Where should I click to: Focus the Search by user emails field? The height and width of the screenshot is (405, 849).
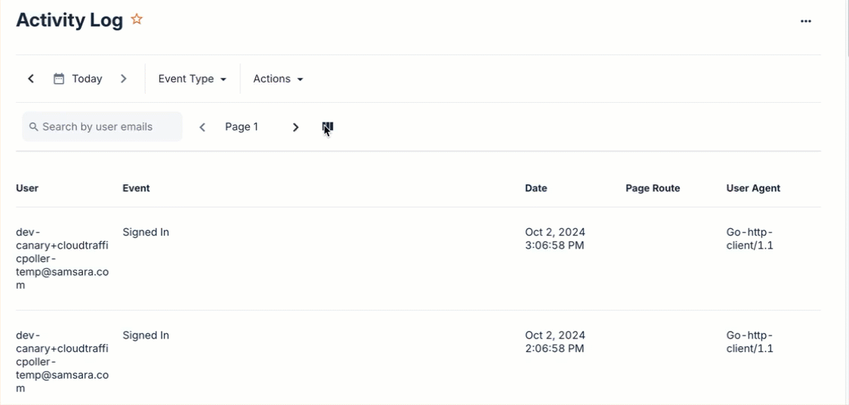pyautogui.click(x=106, y=127)
